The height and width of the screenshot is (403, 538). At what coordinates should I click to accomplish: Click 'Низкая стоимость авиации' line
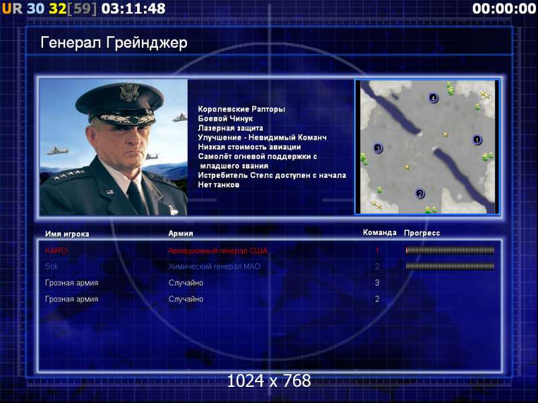pos(249,147)
